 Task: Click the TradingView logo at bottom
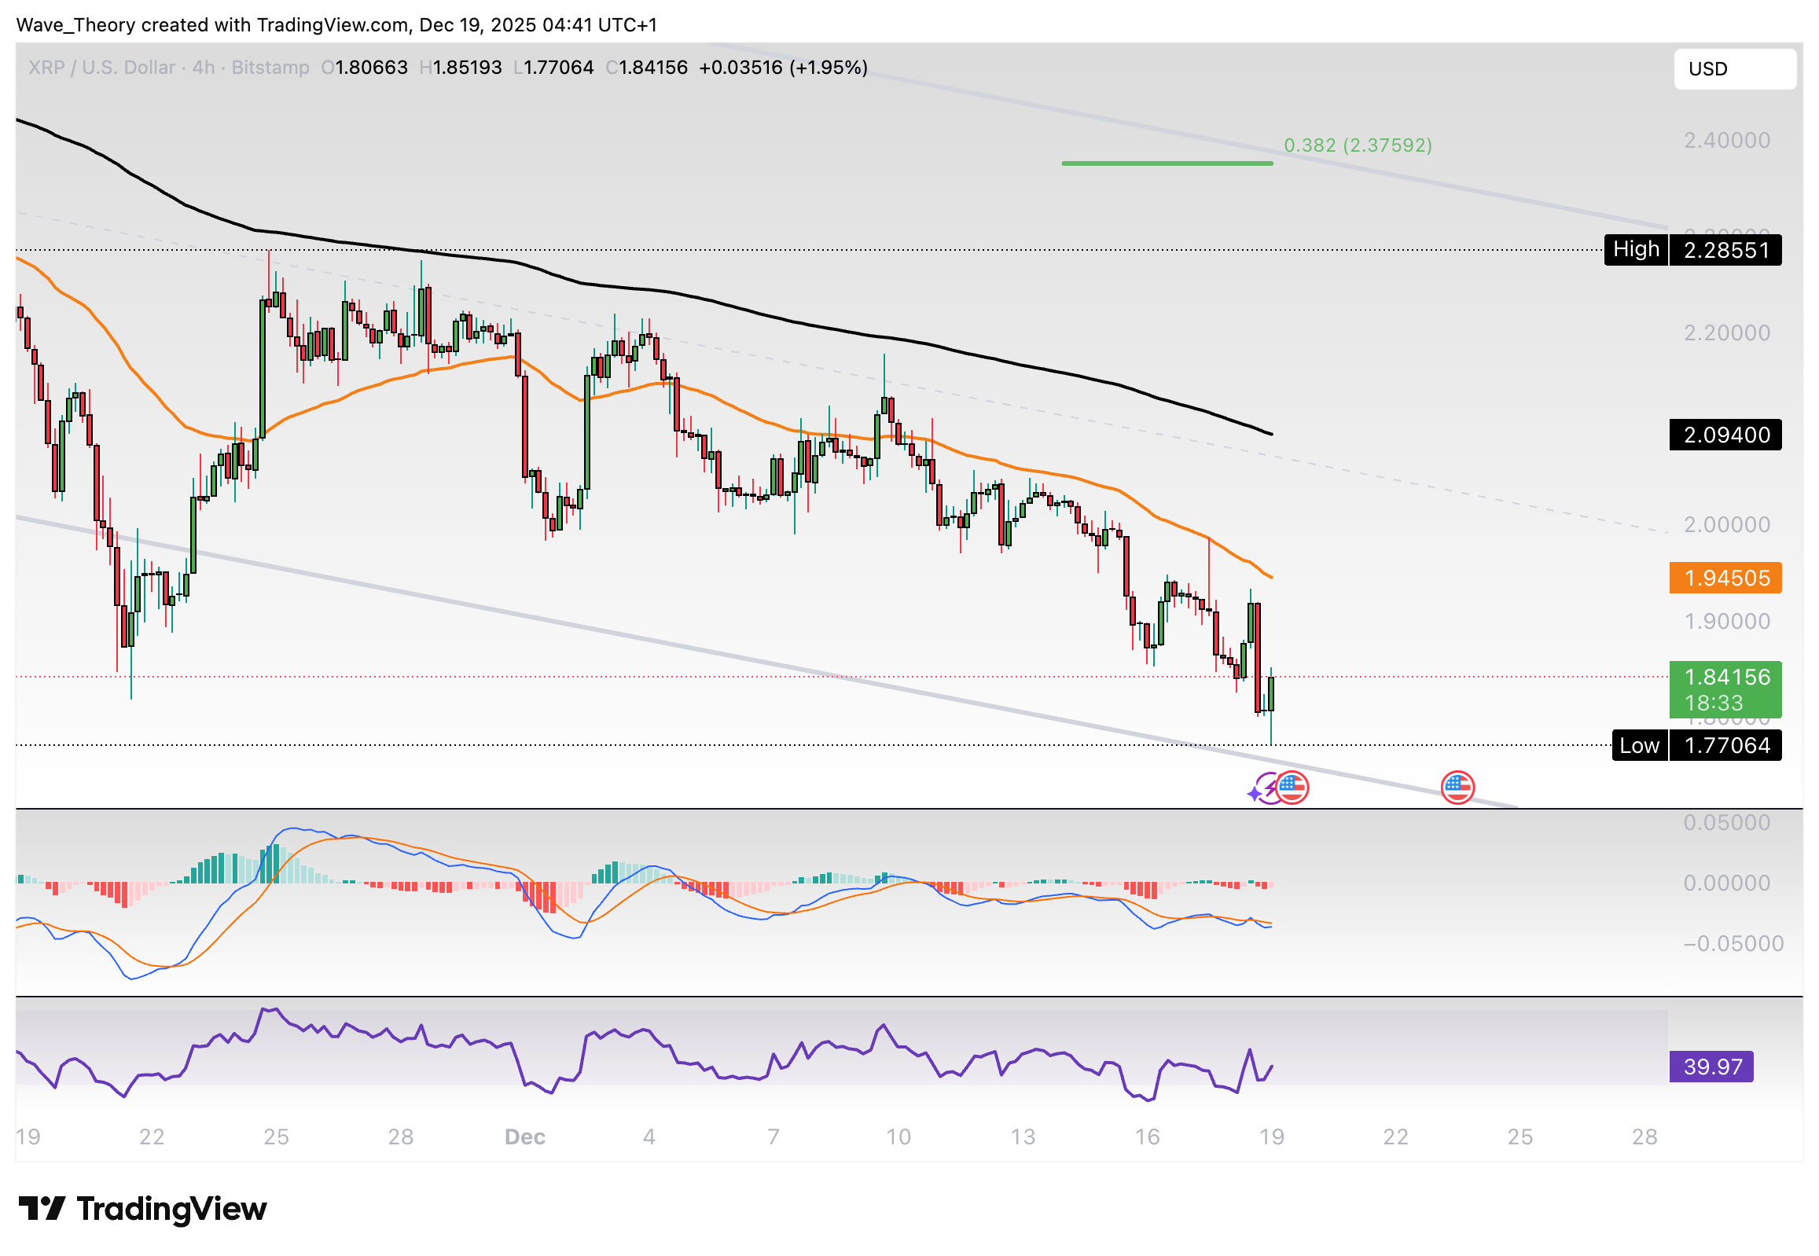142,1209
